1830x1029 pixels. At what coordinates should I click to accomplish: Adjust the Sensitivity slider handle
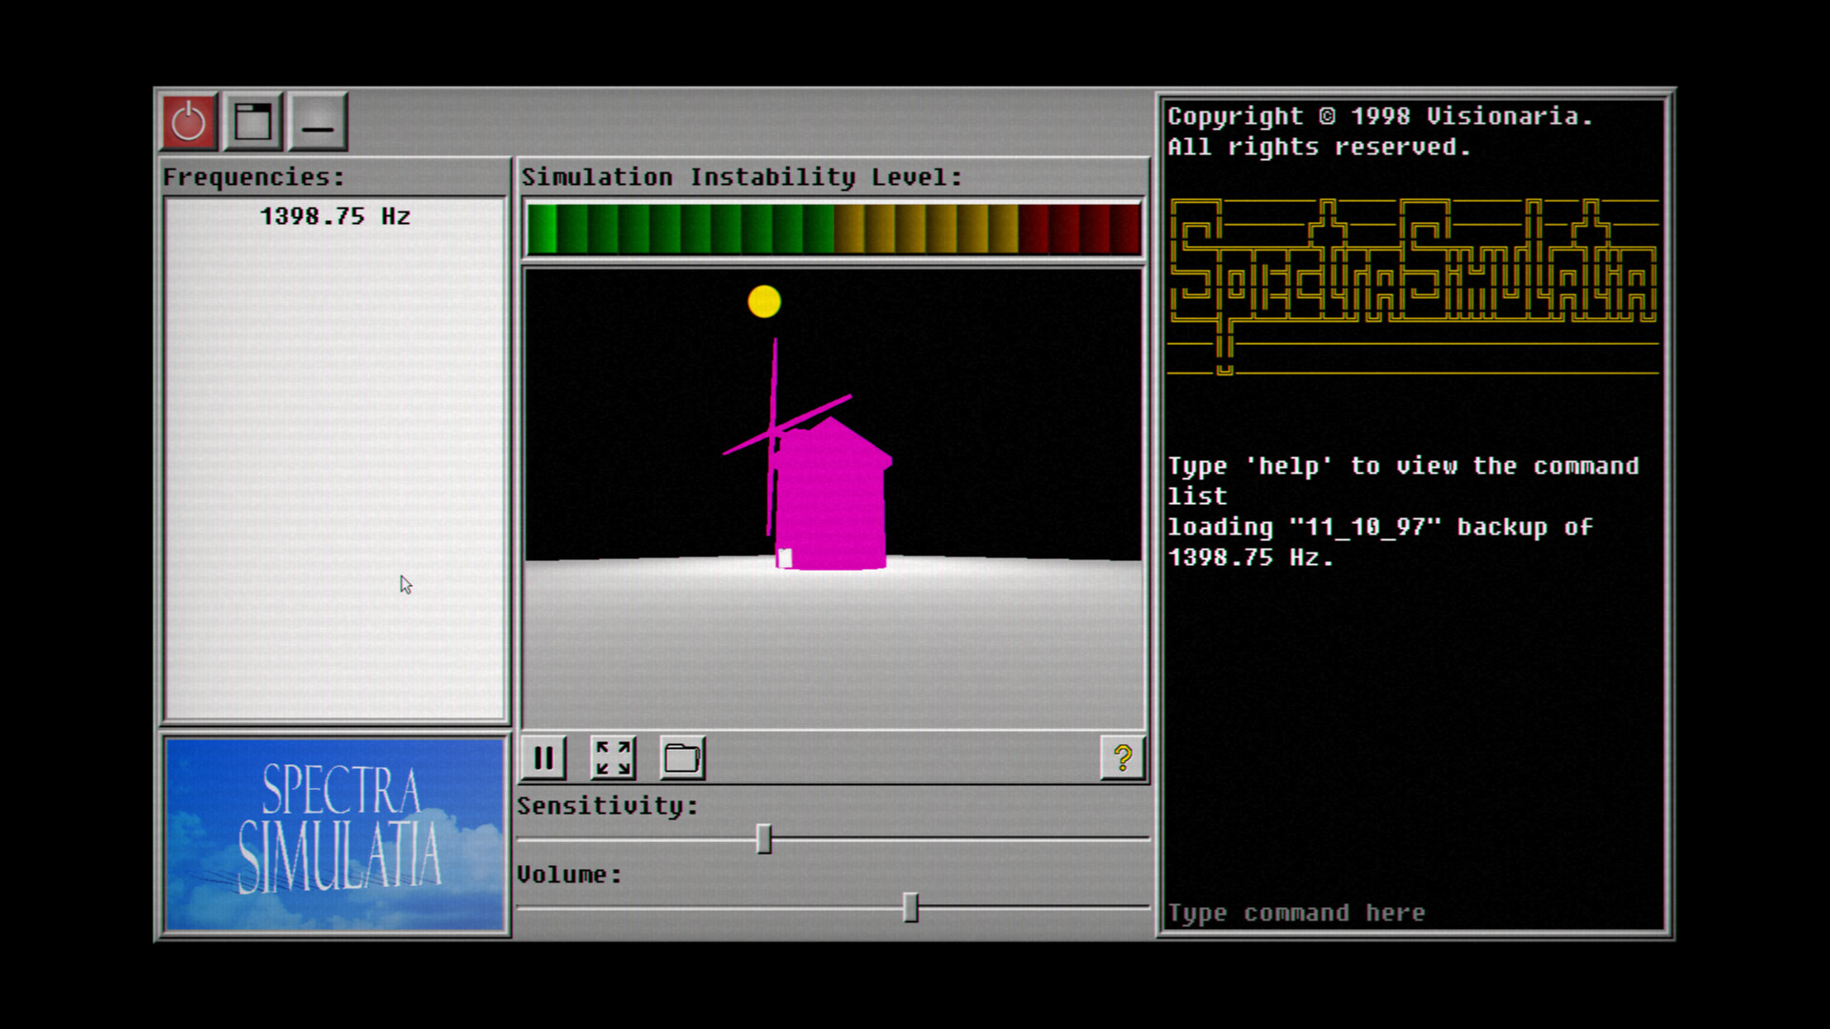[763, 837]
